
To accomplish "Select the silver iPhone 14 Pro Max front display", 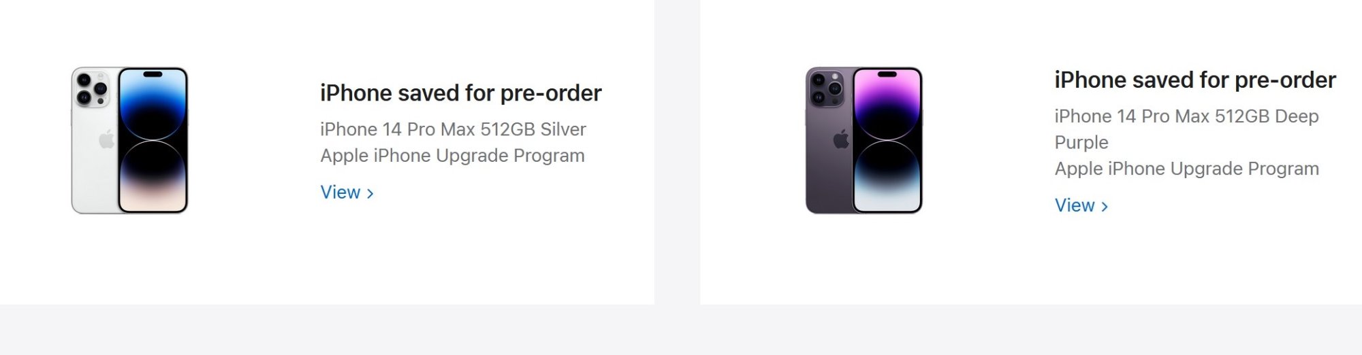I will pos(153,150).
